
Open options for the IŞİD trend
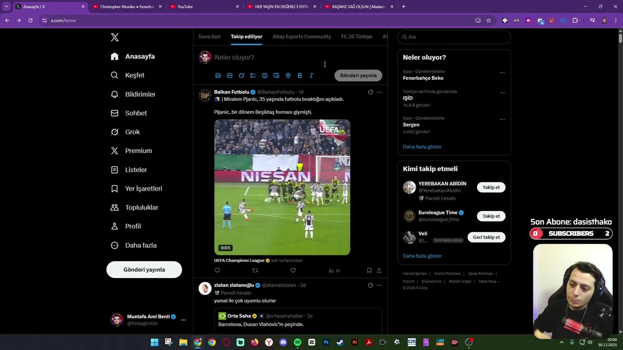point(502,93)
